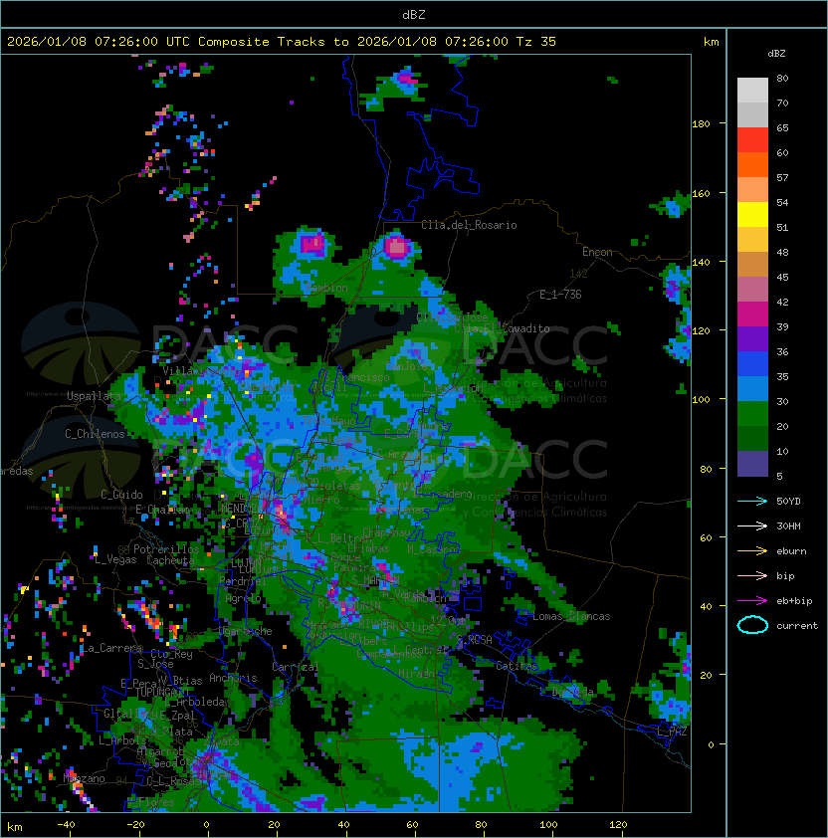Click the 'Encon' map label

597,252
